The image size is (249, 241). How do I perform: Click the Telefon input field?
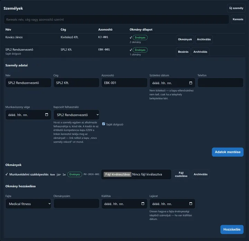[220, 83]
